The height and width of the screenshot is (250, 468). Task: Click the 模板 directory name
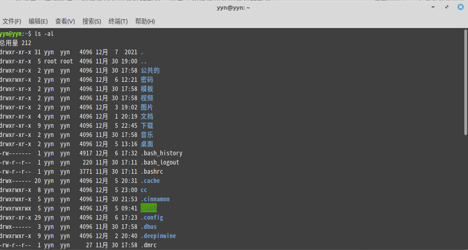(147, 89)
